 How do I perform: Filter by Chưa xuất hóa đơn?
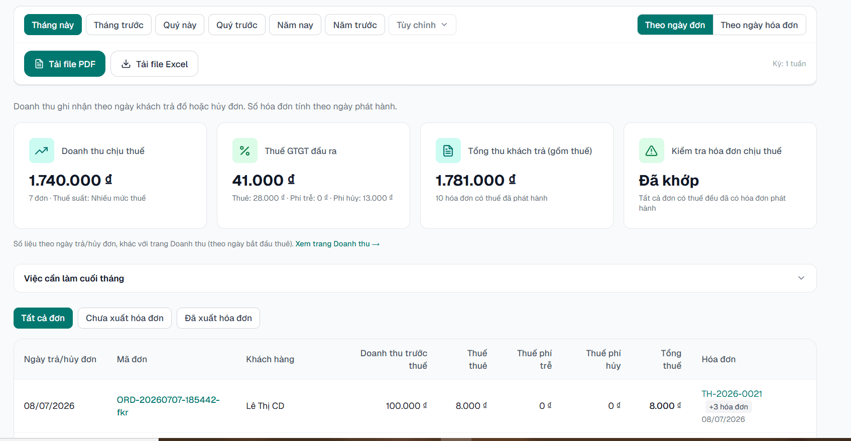125,318
